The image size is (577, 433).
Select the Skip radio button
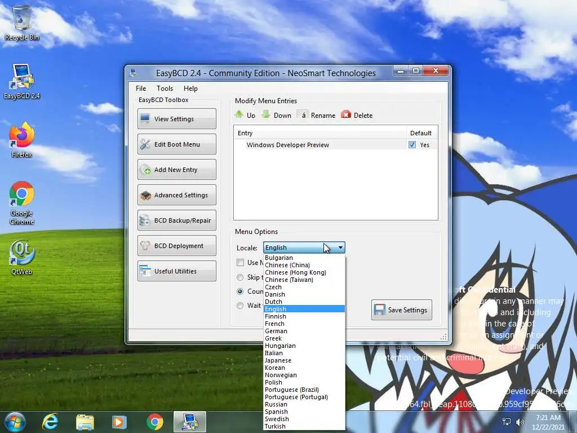click(x=240, y=277)
